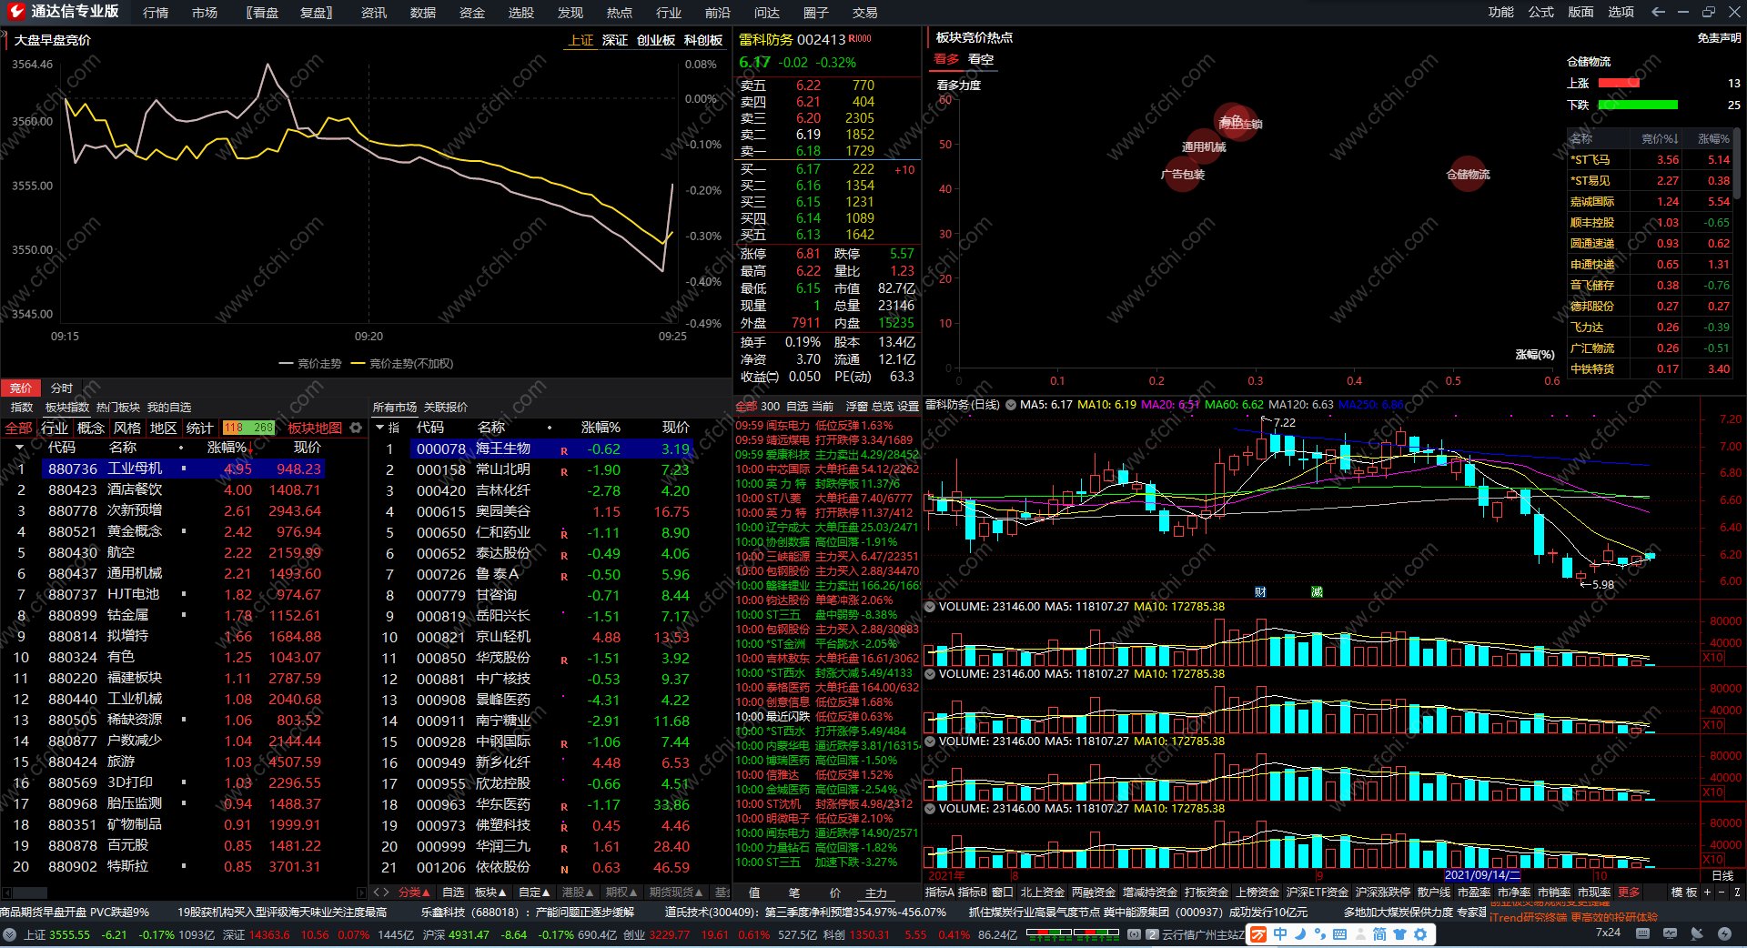Viewport: 1747px width, 948px height.
Task: Select 工业母机 row in sector list
Action: 135,469
